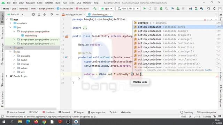Collapse the res folder
The width and height of the screenshot is (223, 125).
(10, 52)
